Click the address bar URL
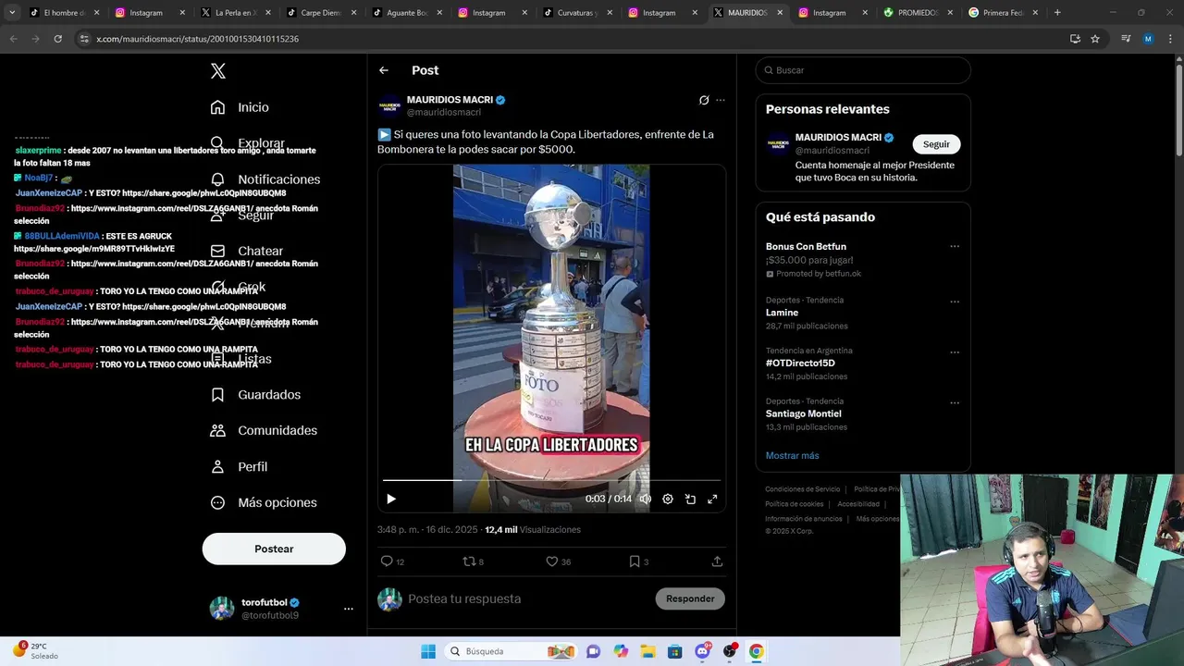The width and height of the screenshot is (1184, 666). (x=197, y=39)
